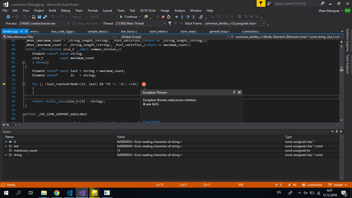Click the Save All toolbar icon
Screen dimensions: 352x198
click(x=45, y=17)
